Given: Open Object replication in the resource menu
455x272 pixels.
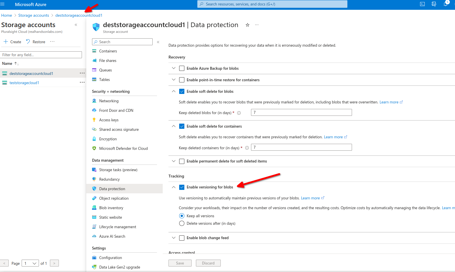Looking at the screenshot, I should (x=114, y=198).
